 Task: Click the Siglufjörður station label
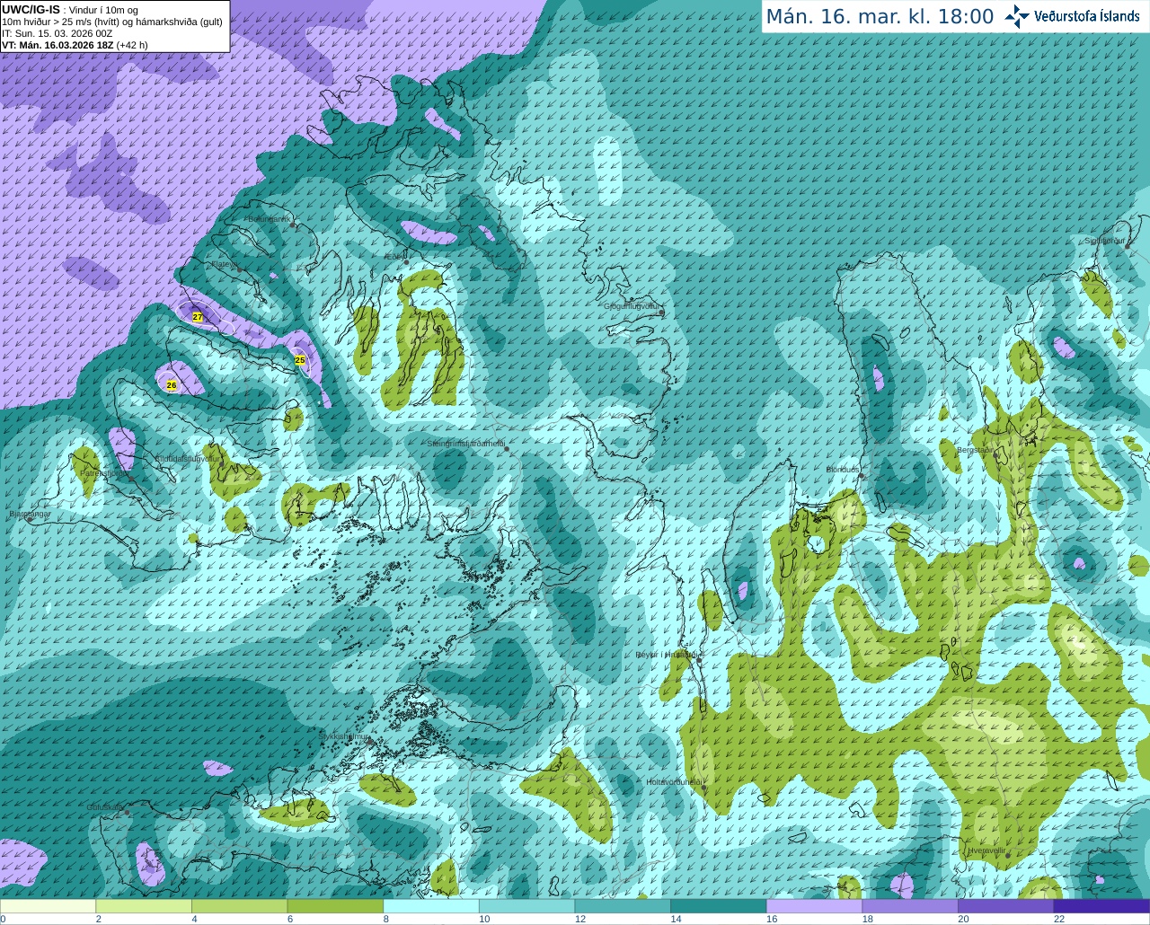(x=1105, y=241)
